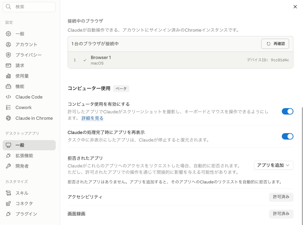This screenshot has width=303, height=225.
Task: Click the ベータ badge
Action: pos(121,89)
